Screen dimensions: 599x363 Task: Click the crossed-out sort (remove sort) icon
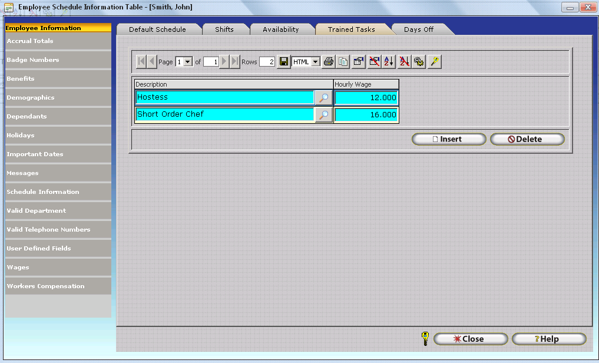[404, 62]
